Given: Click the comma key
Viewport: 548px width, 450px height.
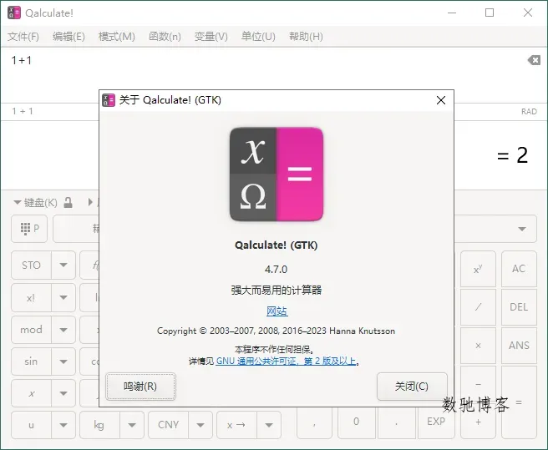Looking at the screenshot, I should pos(315,422).
